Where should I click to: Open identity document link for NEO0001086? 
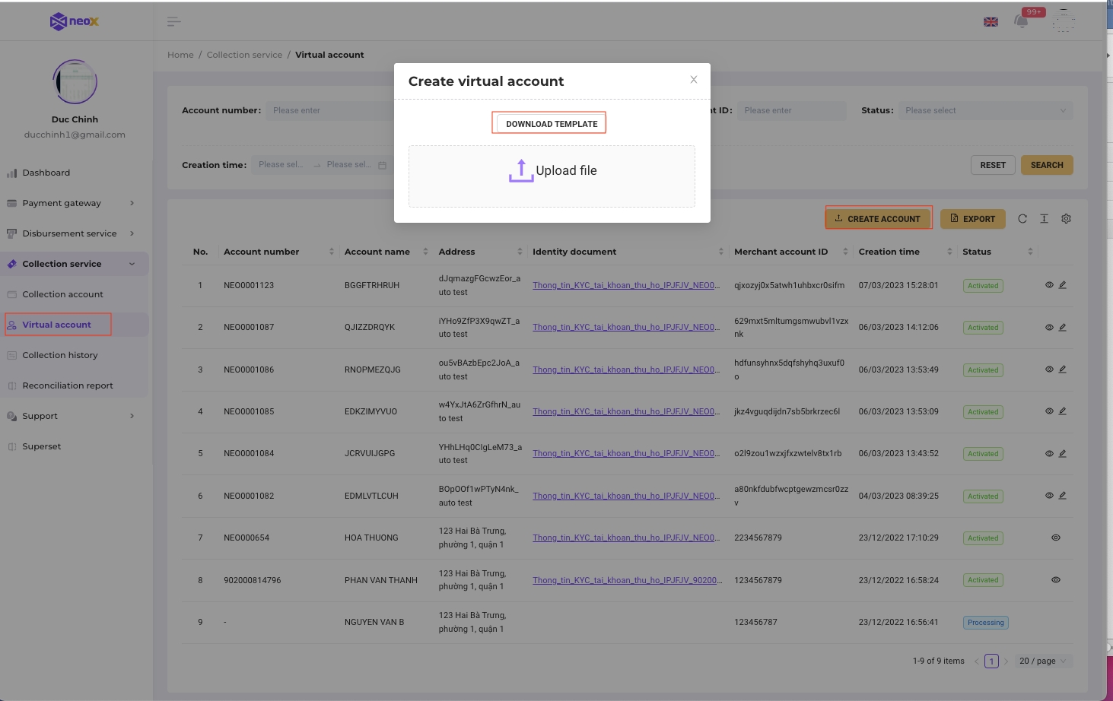[x=626, y=370]
